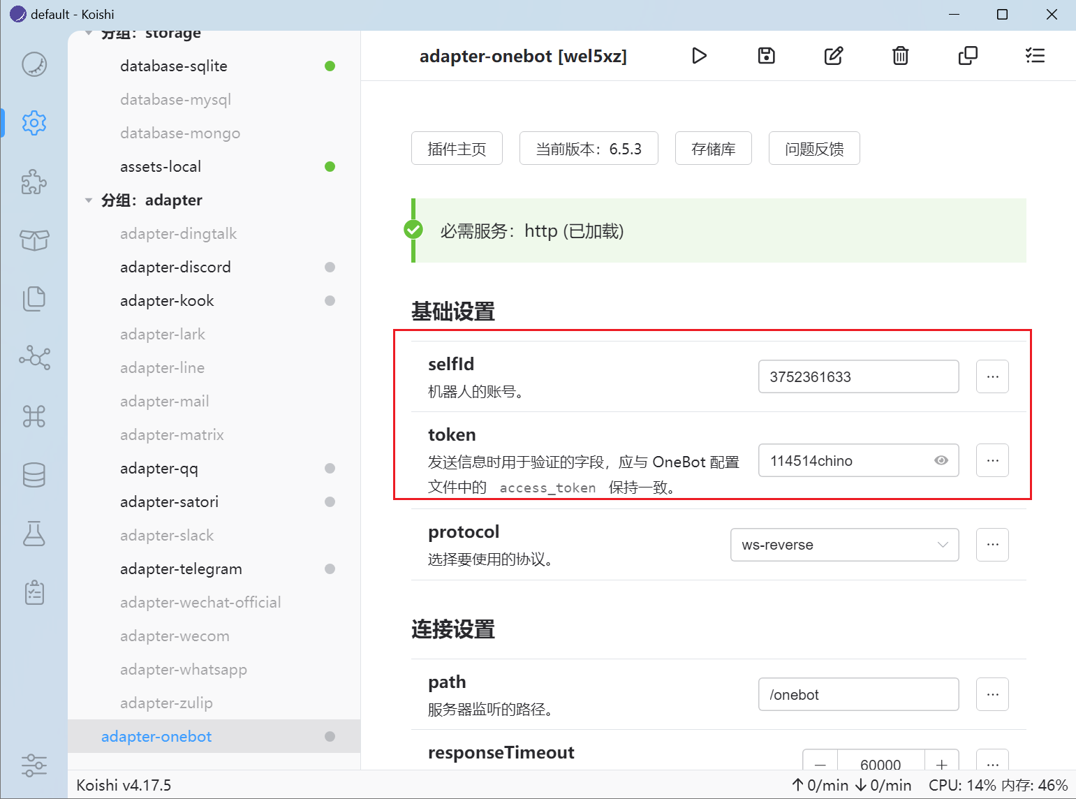Collapse the storage group arrow

89,34
